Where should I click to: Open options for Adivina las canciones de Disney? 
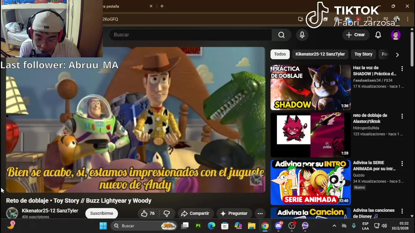click(x=402, y=211)
